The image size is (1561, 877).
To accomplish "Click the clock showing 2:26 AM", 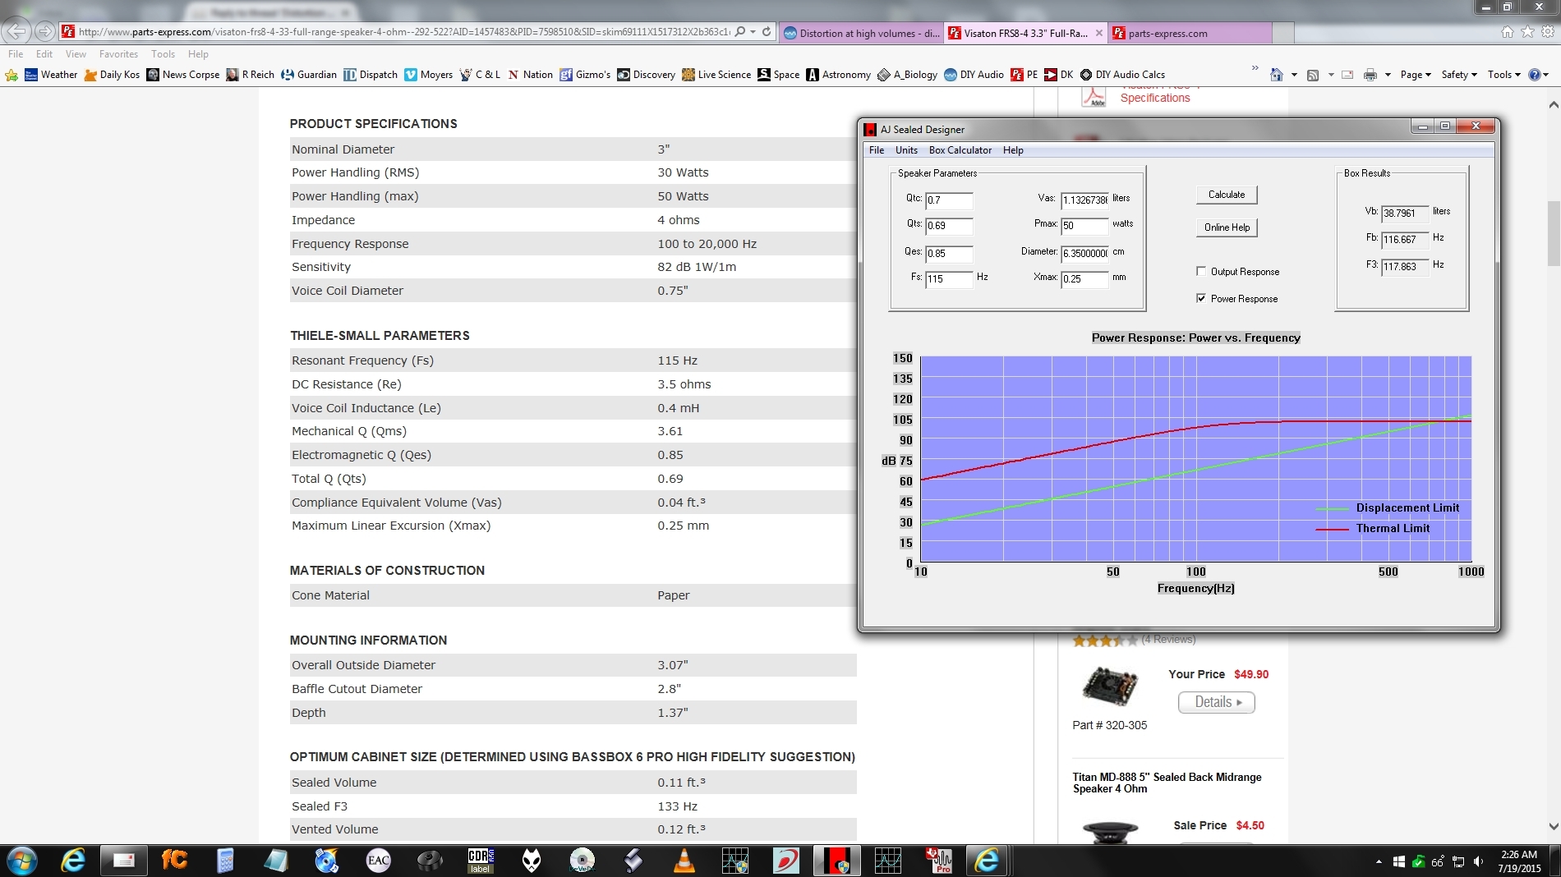I will (x=1518, y=855).
